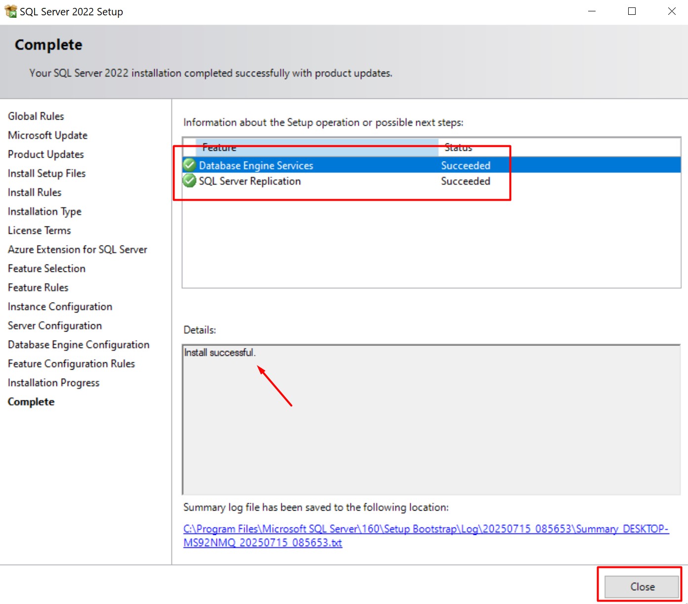Click the Instance Configuration step
The width and height of the screenshot is (688, 604).
click(60, 306)
